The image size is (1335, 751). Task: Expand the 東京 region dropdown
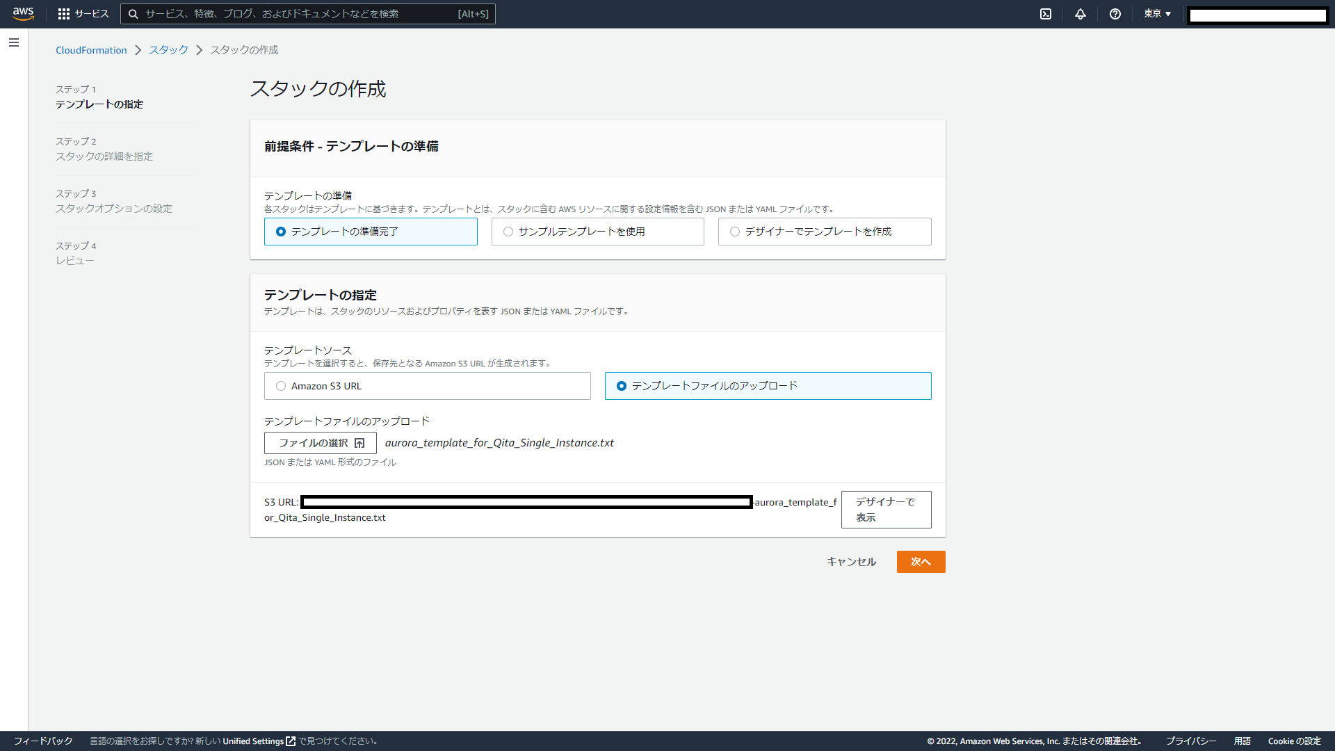pyautogui.click(x=1158, y=14)
